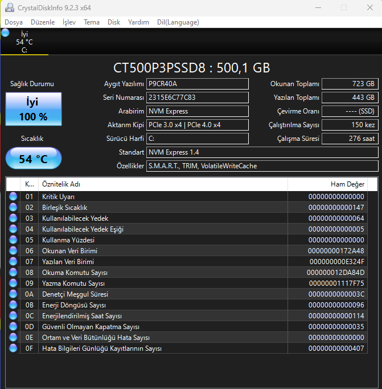Click the status orb for Kullanma Yüzdesi row

13,240
